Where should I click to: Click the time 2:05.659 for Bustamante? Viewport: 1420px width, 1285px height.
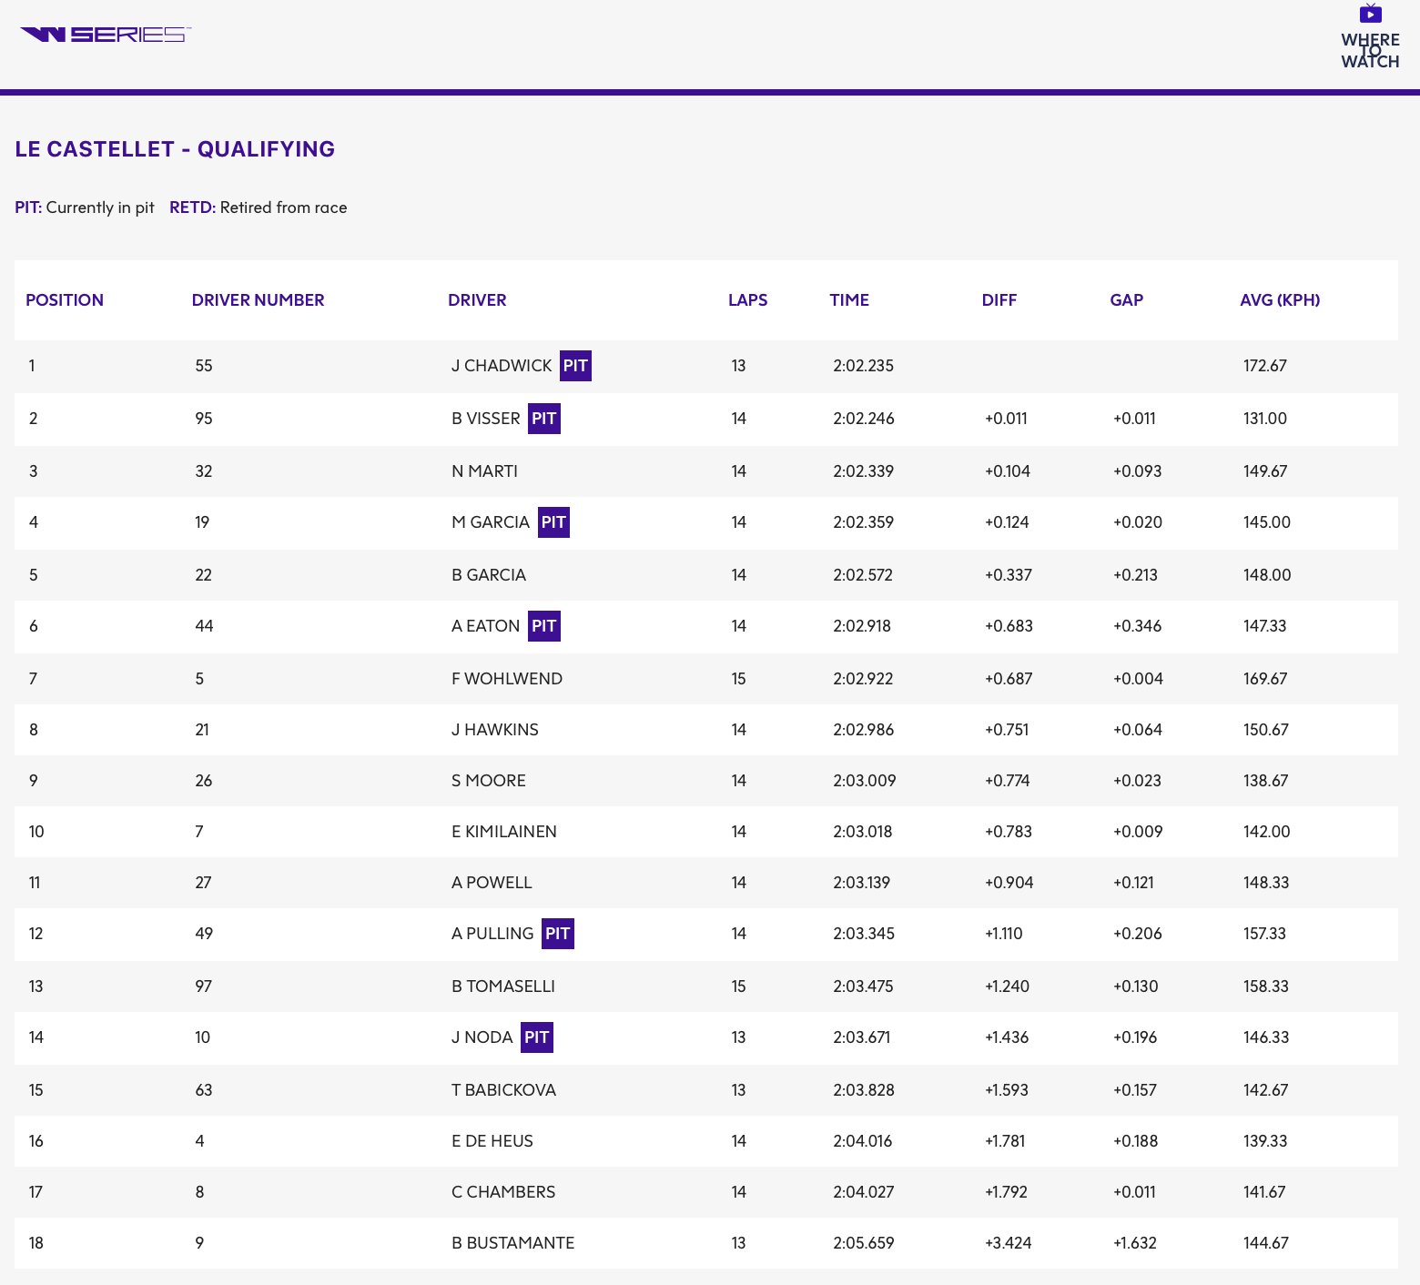pyautogui.click(x=864, y=1243)
